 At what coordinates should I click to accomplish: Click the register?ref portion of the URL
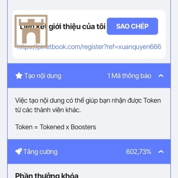[x=100, y=47]
